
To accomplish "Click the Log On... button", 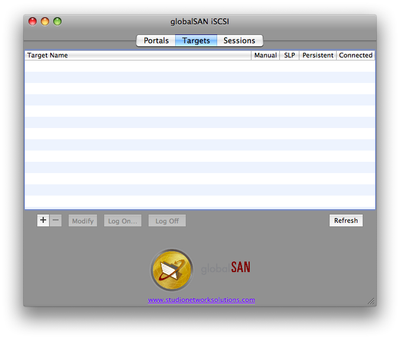I will (122, 220).
